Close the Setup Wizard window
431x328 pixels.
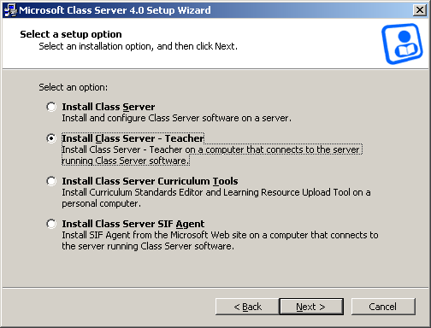[x=420, y=10]
